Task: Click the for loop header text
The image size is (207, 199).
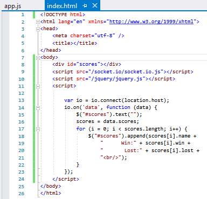Action: click(x=132, y=129)
